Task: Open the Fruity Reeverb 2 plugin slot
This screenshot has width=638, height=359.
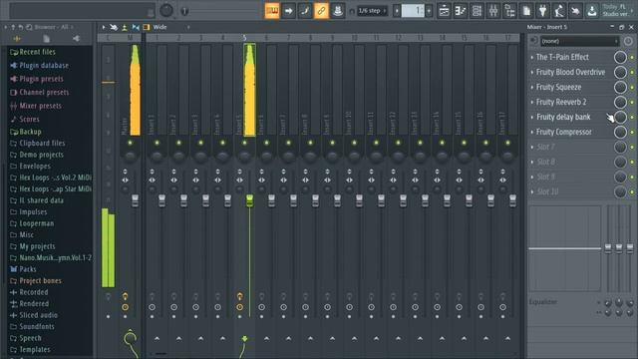Action: click(561, 102)
